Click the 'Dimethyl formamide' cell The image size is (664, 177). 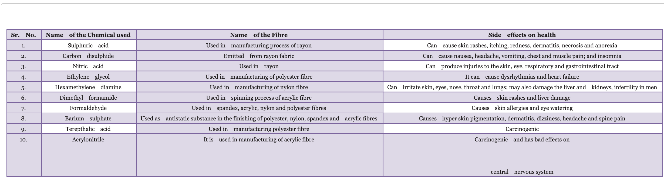(x=89, y=98)
